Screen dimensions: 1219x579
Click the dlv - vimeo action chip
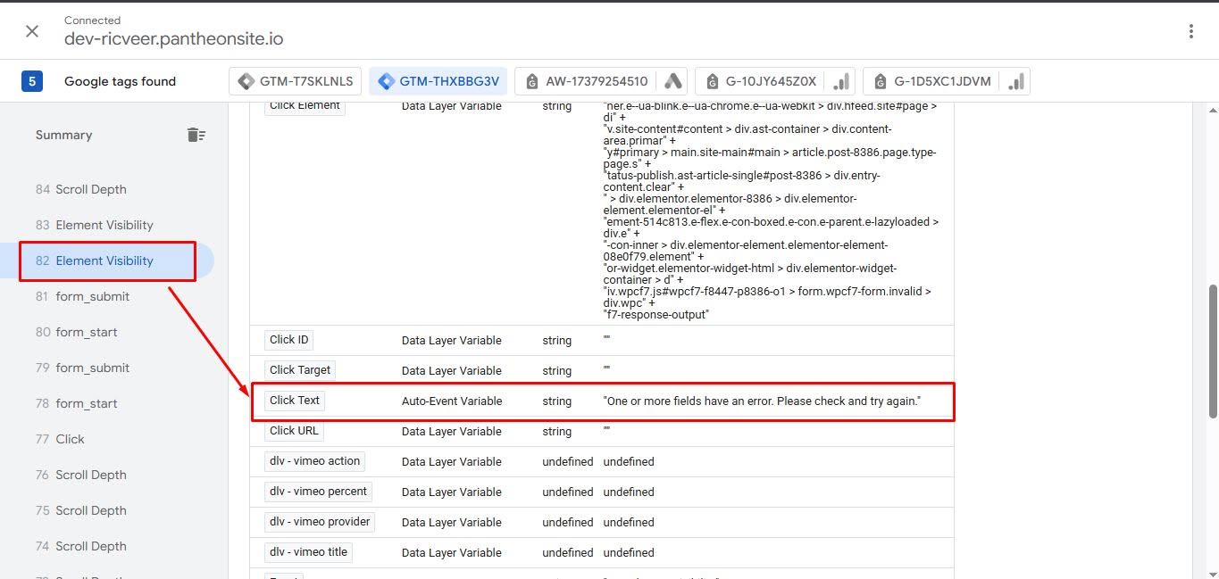click(314, 461)
